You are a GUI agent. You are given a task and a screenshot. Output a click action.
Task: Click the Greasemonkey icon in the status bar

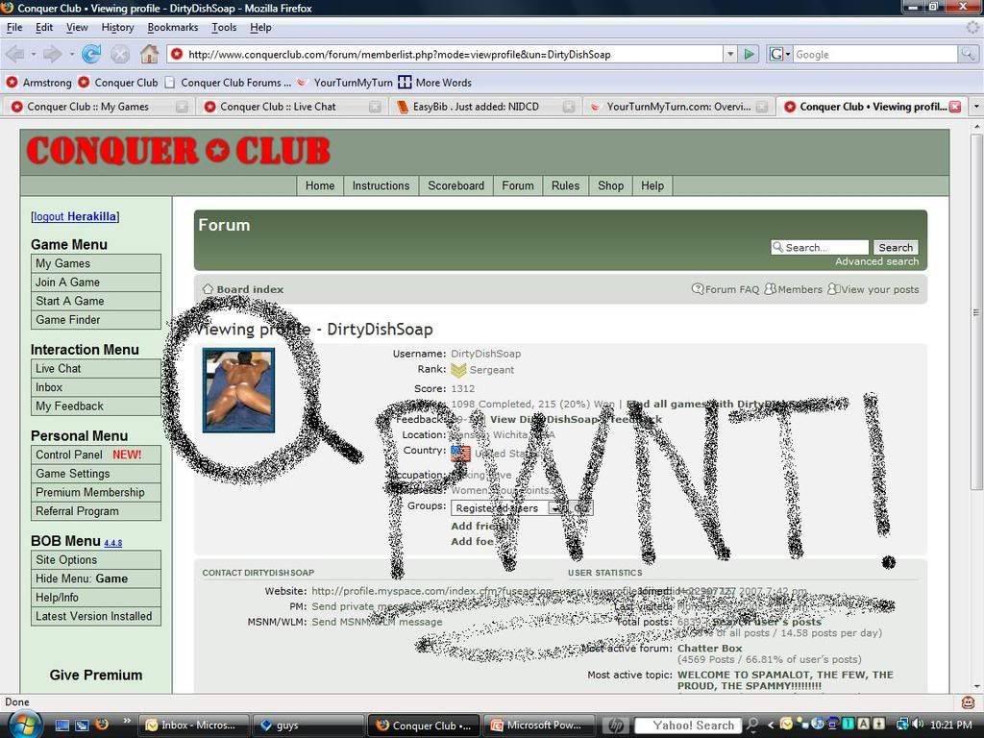pos(969,702)
